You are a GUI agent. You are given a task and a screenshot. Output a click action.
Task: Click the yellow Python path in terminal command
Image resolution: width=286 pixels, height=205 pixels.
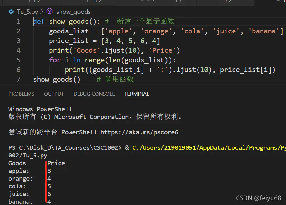coord(209,148)
